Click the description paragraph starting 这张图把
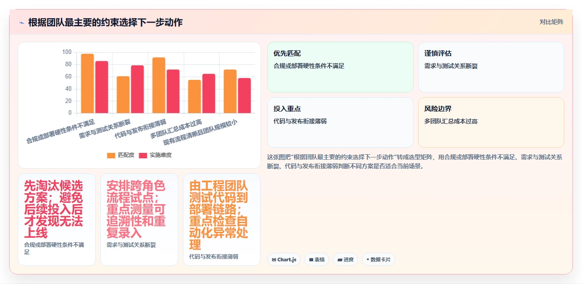This screenshot has width=582, height=284. point(415,162)
